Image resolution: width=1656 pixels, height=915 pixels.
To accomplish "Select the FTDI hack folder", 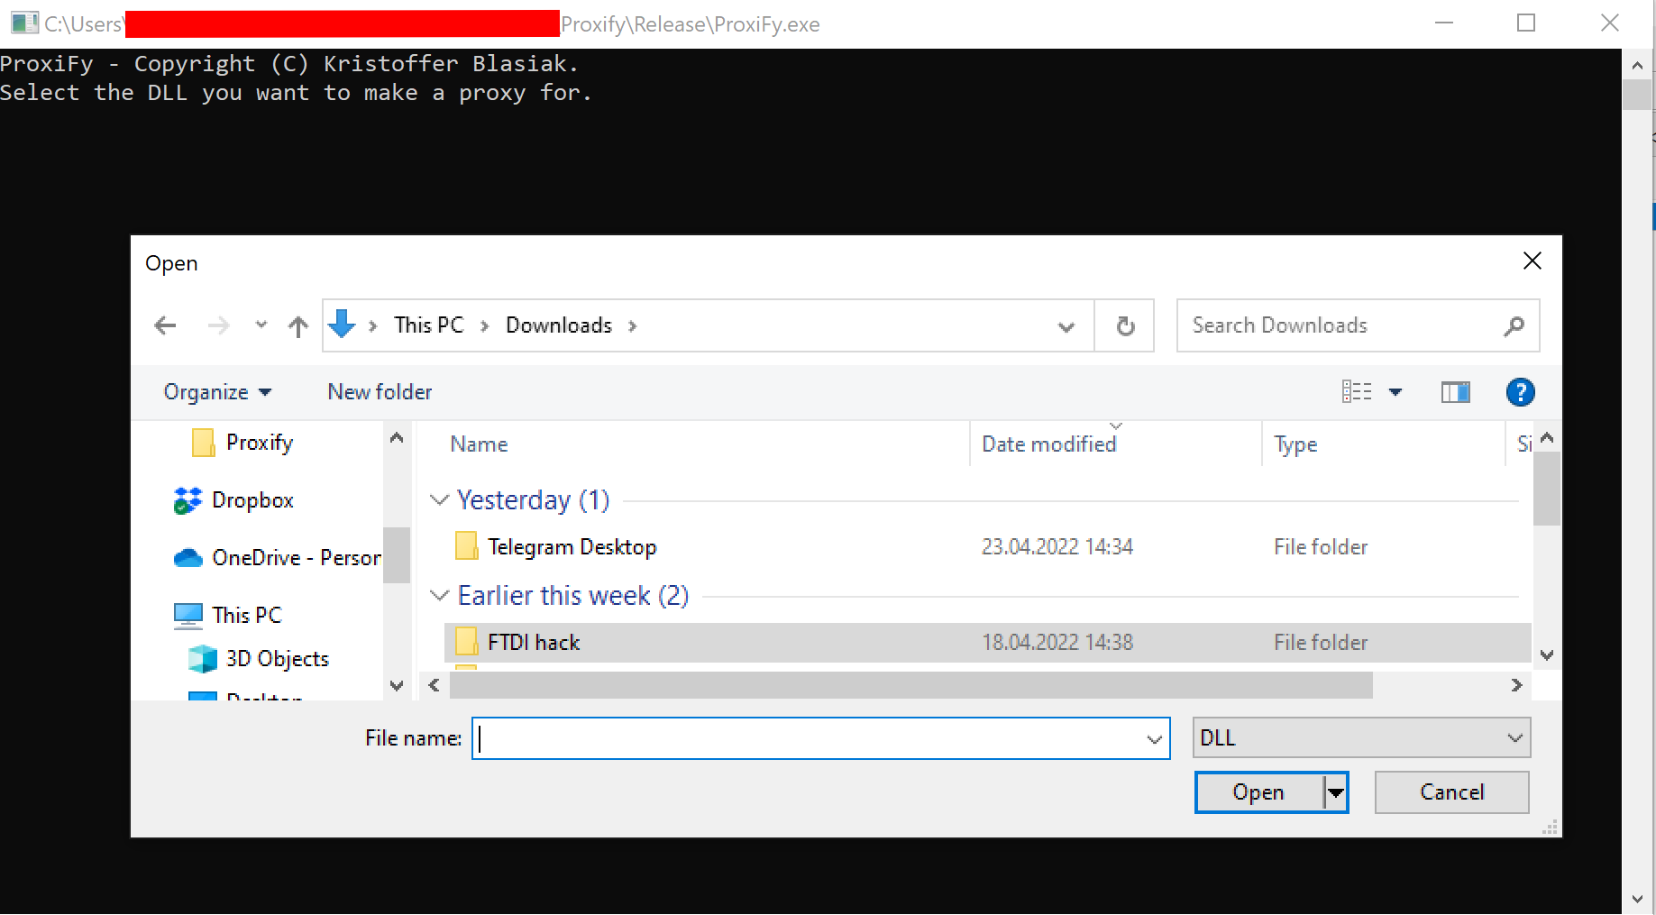I will [x=987, y=643].
